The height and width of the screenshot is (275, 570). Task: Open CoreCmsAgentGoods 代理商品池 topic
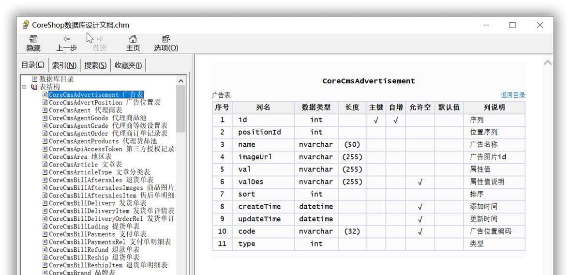coord(98,118)
